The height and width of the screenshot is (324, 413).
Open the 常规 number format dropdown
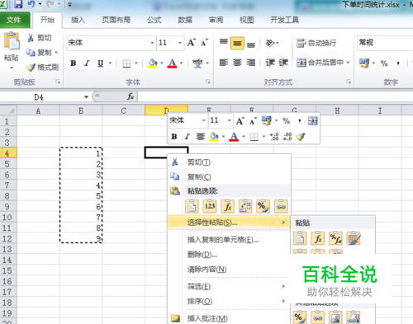[x=385, y=43]
